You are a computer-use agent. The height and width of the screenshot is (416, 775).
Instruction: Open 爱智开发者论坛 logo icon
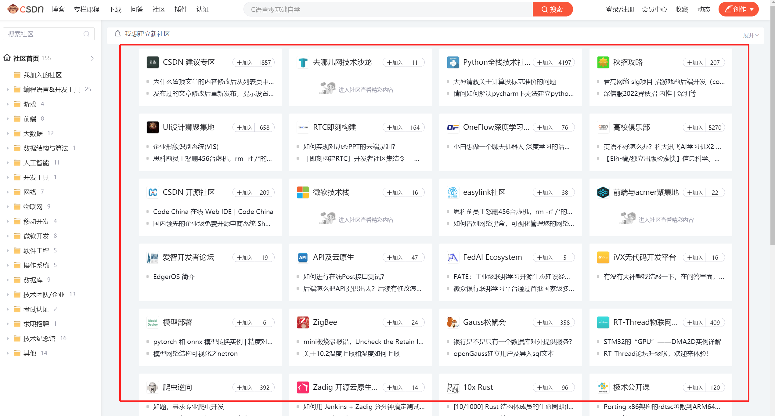pos(153,257)
